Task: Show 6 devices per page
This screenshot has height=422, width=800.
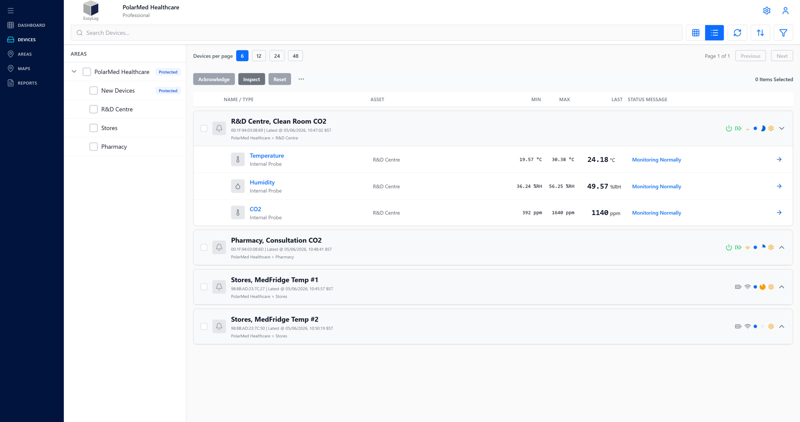Action: click(242, 56)
